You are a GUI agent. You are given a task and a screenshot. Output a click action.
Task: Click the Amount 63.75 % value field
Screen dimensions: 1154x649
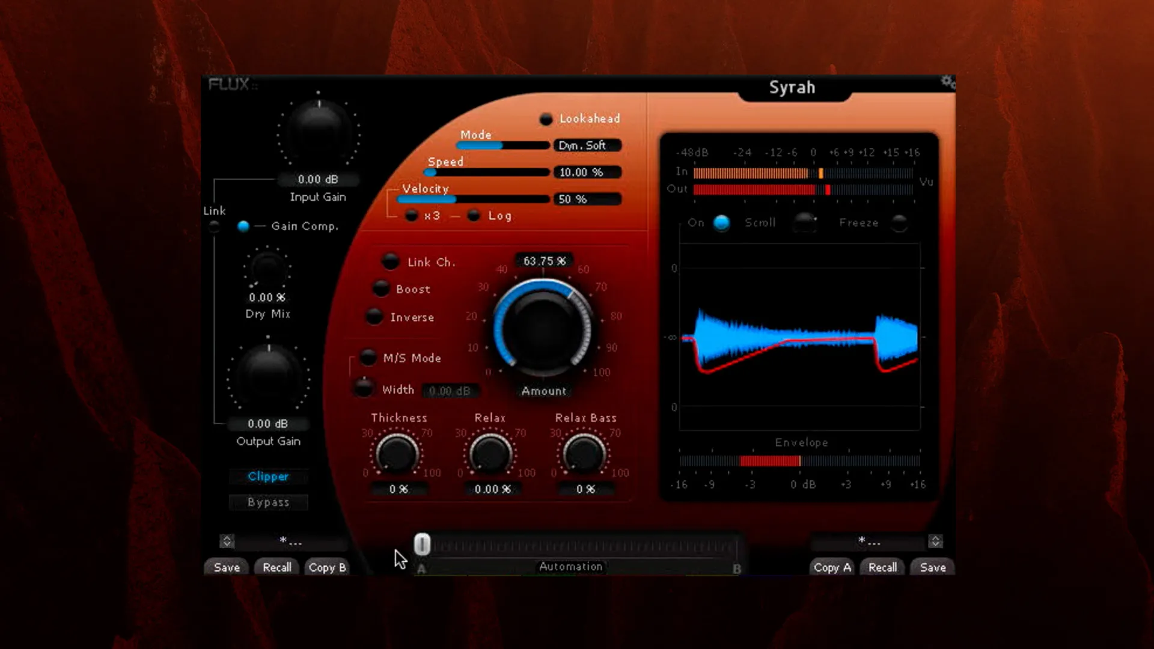point(544,261)
